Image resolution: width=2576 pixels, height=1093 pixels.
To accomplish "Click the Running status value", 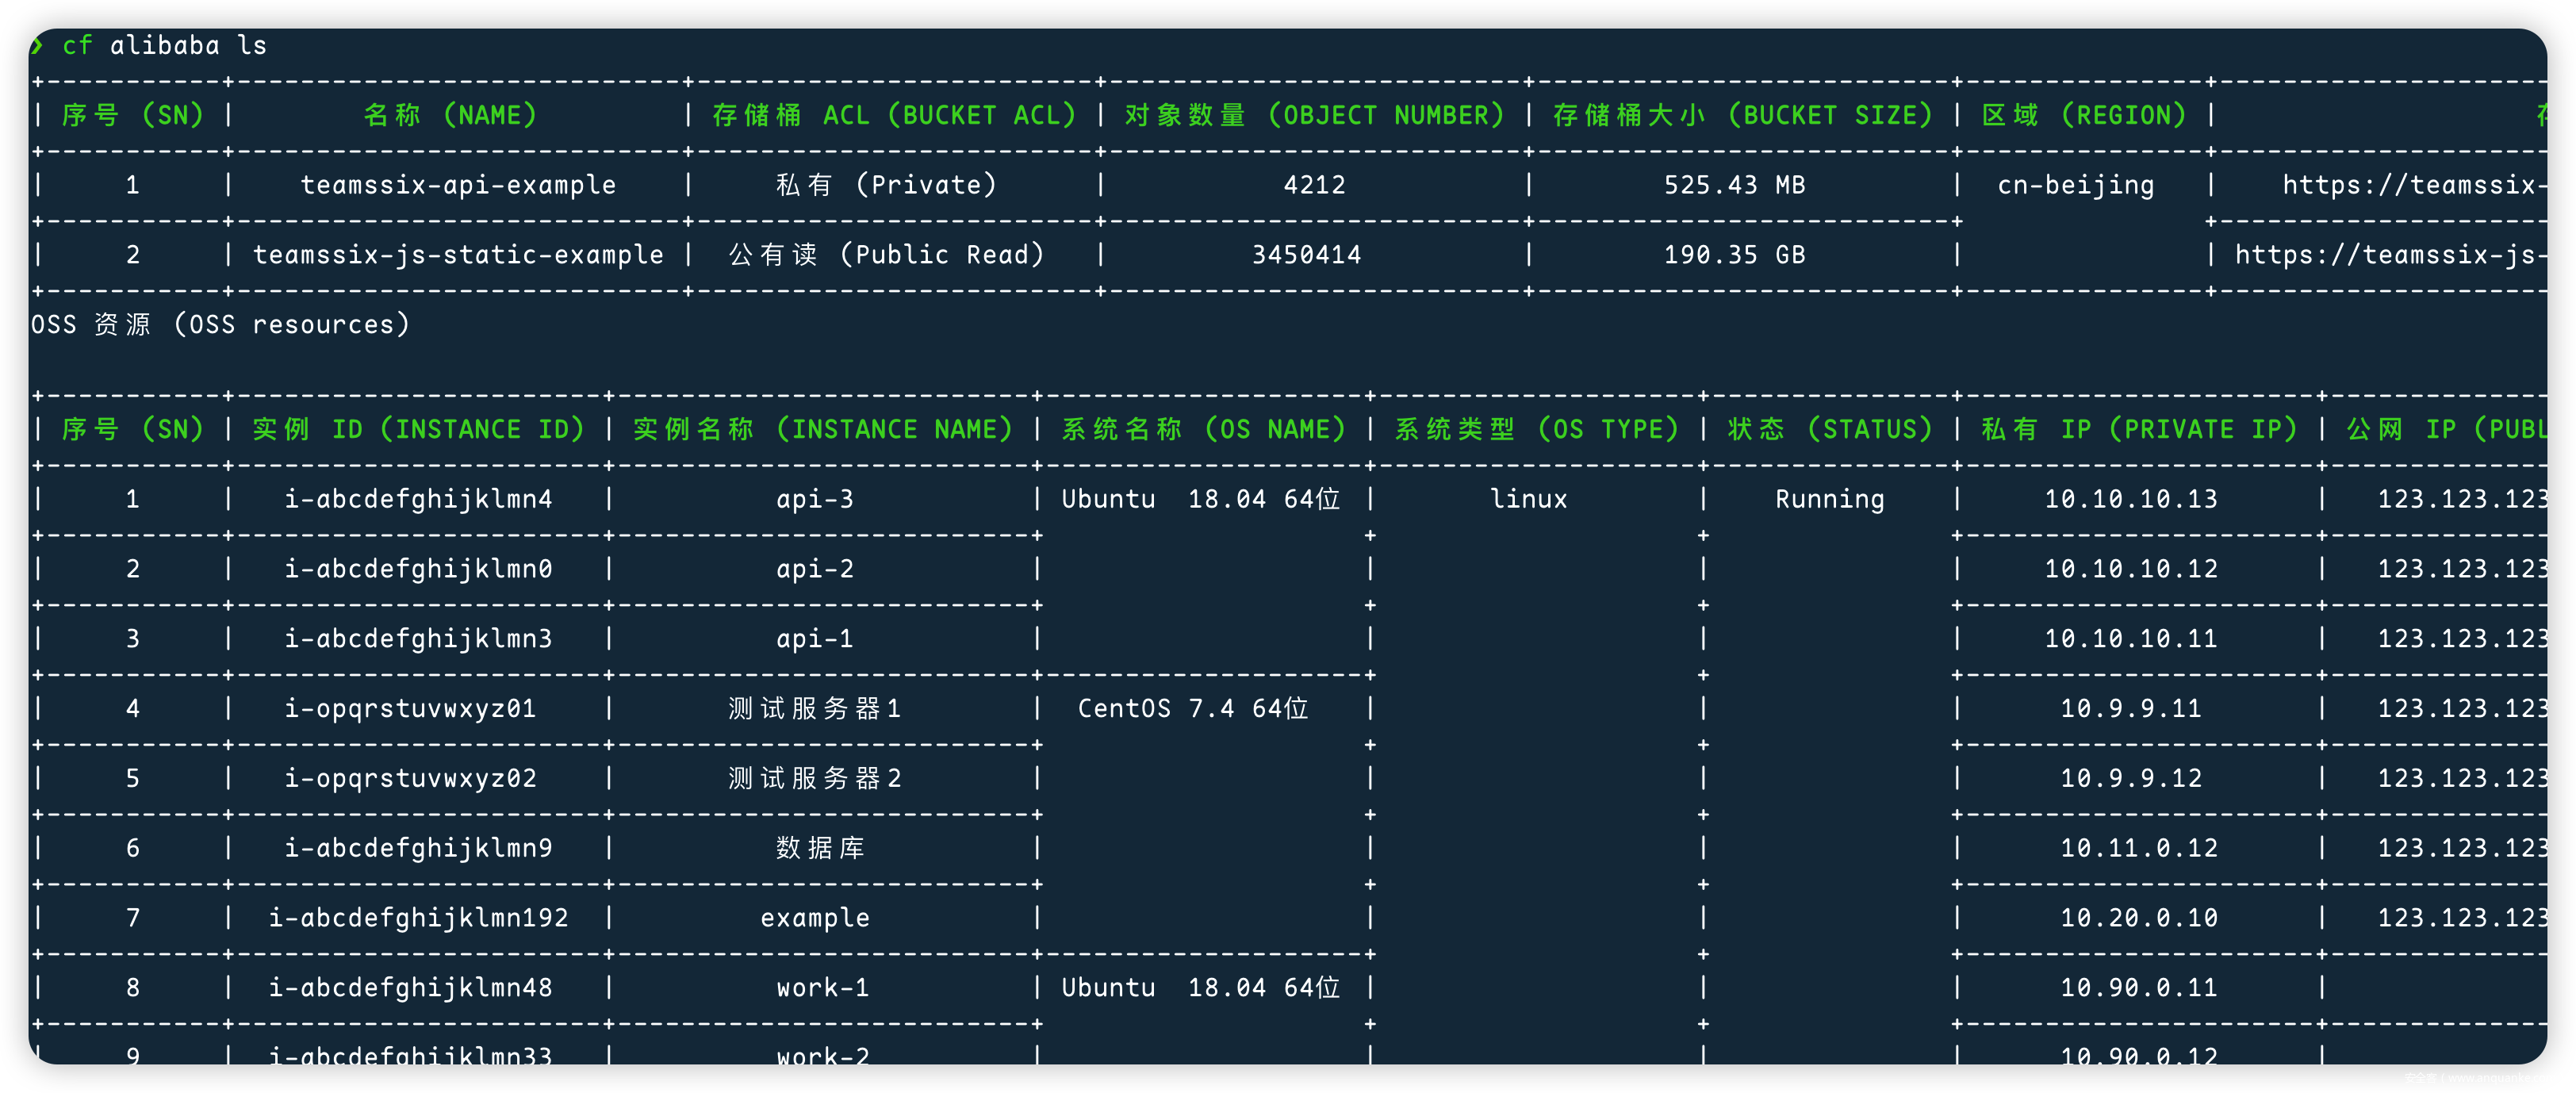I will pyautogui.click(x=1829, y=499).
